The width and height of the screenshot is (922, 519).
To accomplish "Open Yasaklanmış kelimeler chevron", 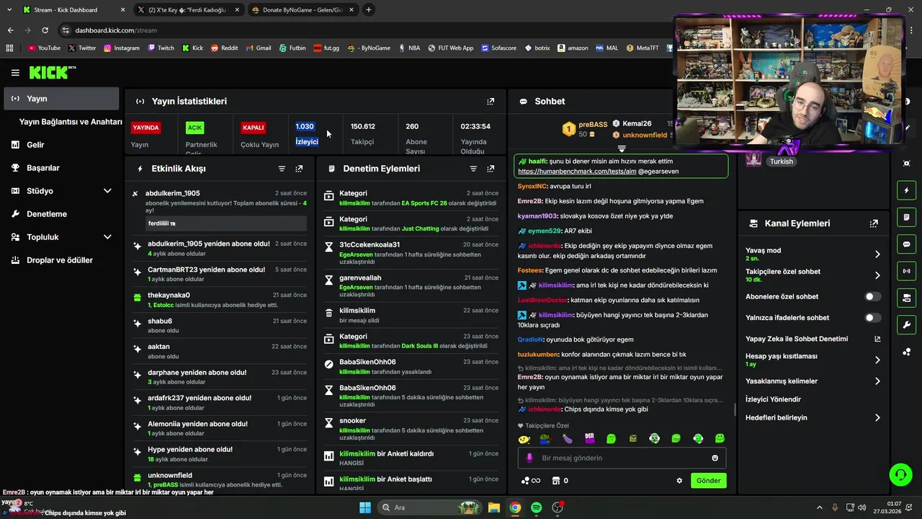I will [877, 381].
